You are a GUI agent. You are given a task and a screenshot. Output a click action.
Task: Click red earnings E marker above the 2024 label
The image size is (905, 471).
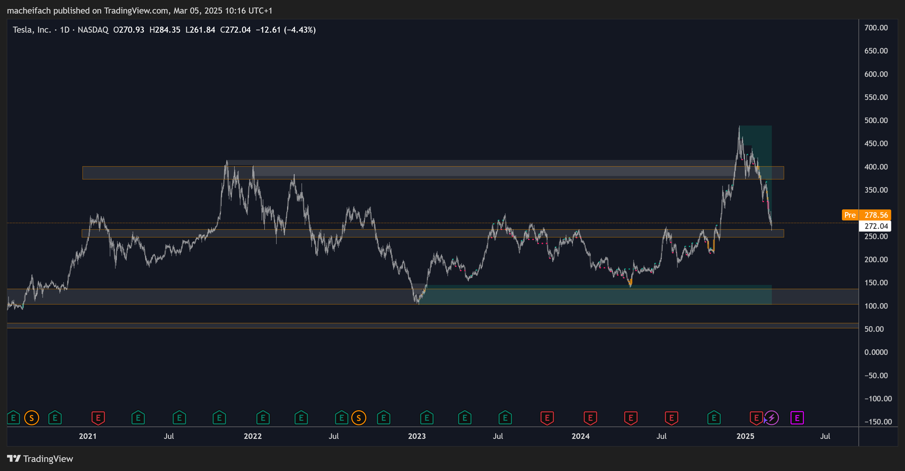pos(590,418)
